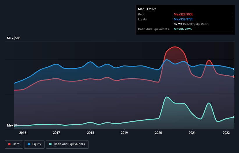Click the blue Equity legend dot

29,144
